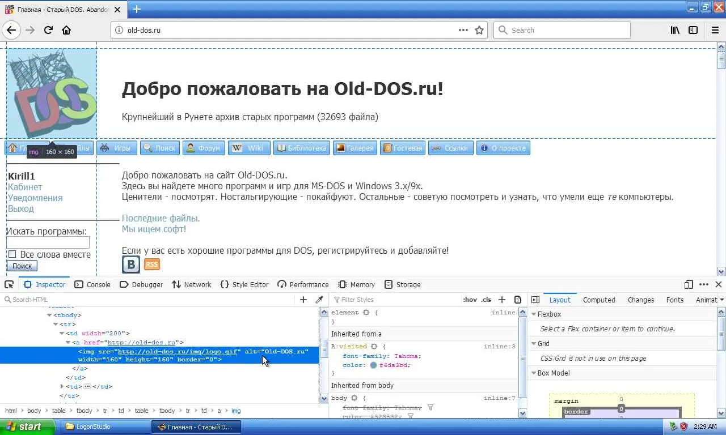
Task: Create a new node in markup view
Action: point(303,300)
